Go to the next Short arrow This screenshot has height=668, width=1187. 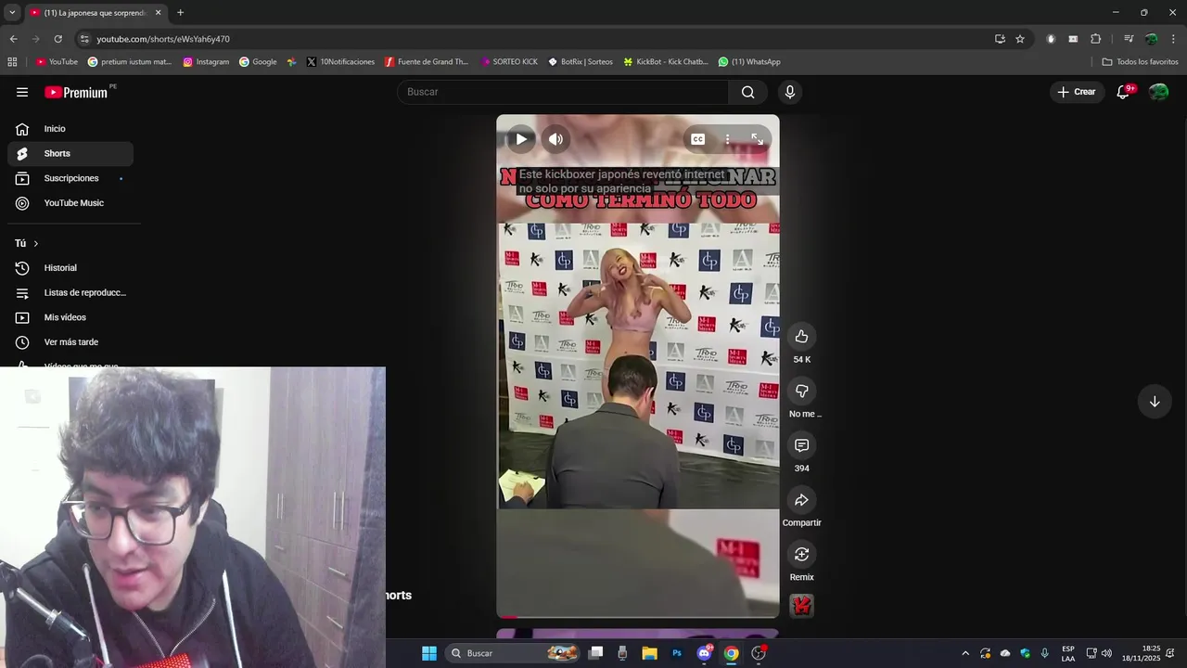tap(1155, 402)
